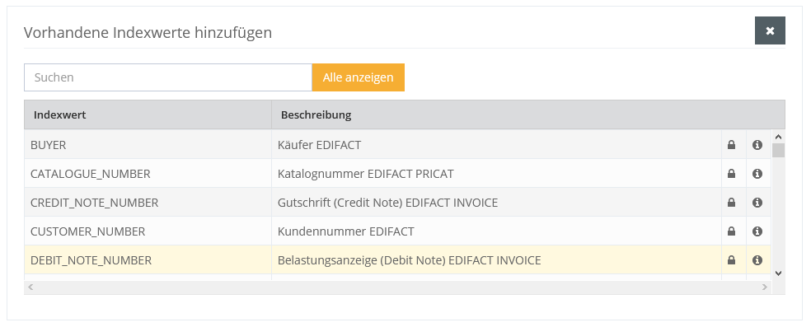
Task: Open the info icon for CREDIT_NOTE_NUMBER
Action: pos(757,203)
